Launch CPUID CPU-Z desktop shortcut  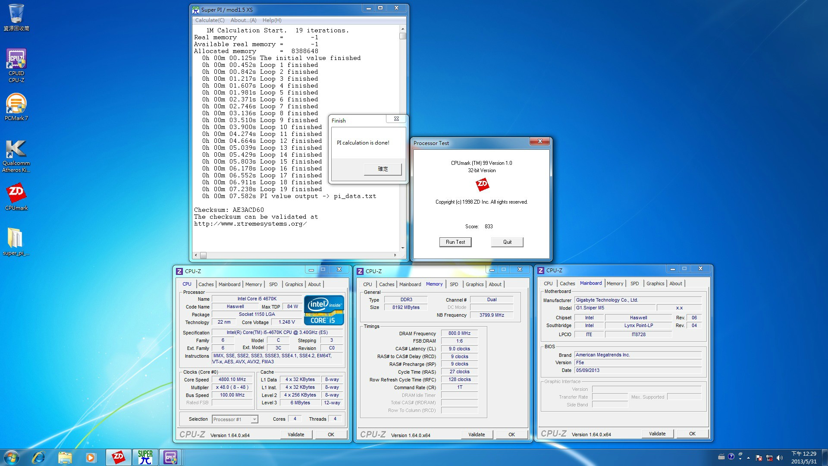[16, 65]
